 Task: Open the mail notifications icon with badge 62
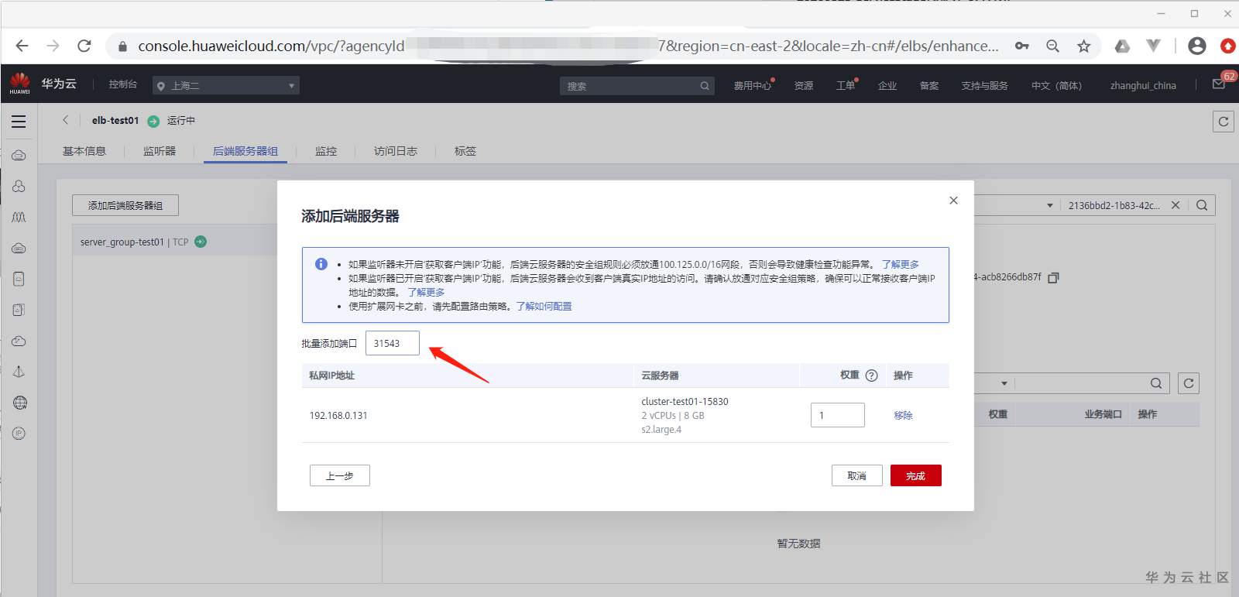[1219, 84]
